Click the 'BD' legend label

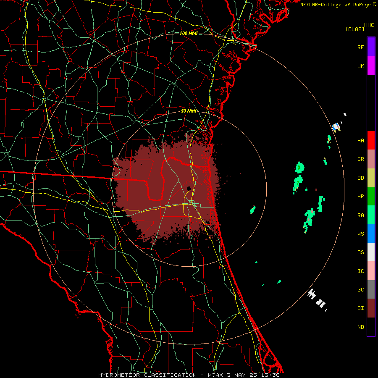pyautogui.click(x=360, y=178)
